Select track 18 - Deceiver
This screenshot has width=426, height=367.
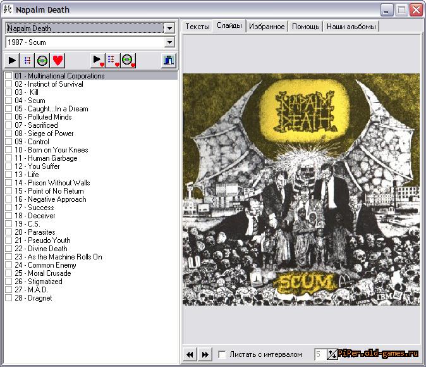(x=35, y=216)
